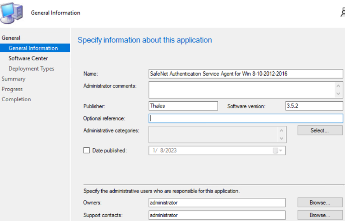
Task: Focus the Publisher text field
Action: (x=183, y=106)
